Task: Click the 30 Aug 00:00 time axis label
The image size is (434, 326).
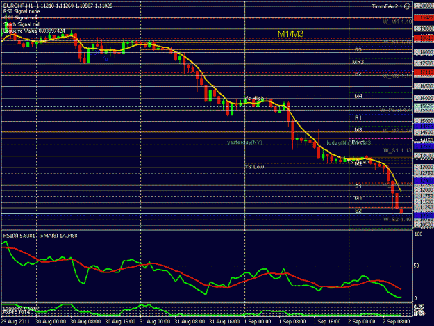Action: tap(51, 322)
